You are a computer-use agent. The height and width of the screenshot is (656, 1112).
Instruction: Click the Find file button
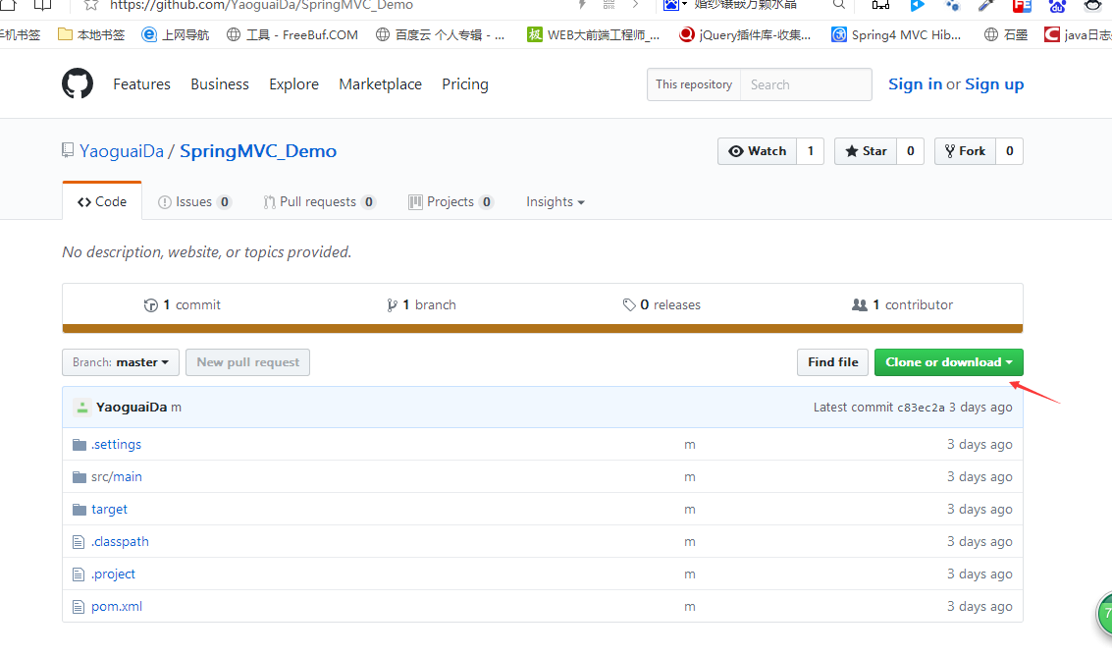832,362
